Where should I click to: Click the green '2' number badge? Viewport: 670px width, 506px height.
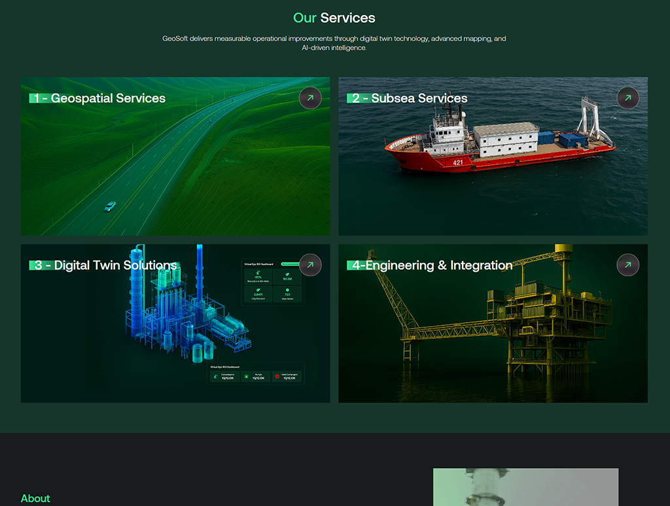(x=355, y=98)
